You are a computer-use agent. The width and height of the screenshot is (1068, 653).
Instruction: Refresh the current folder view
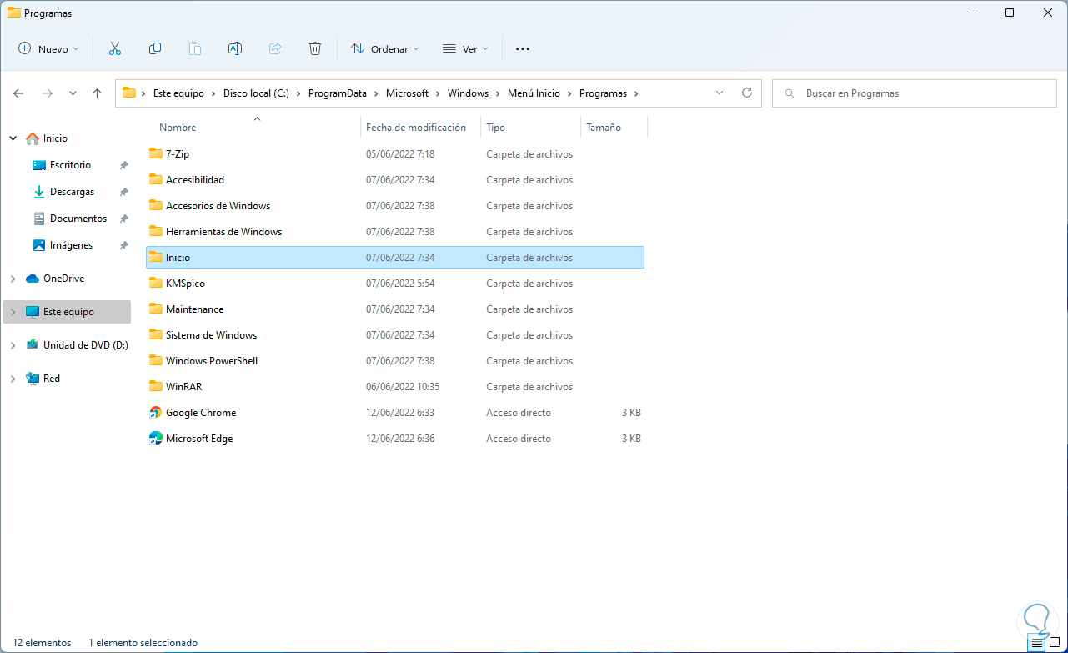[x=747, y=93]
